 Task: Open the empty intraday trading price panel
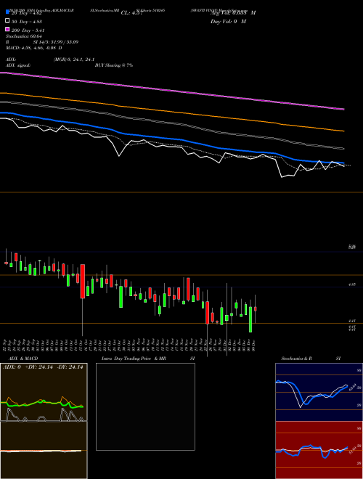click(145, 406)
